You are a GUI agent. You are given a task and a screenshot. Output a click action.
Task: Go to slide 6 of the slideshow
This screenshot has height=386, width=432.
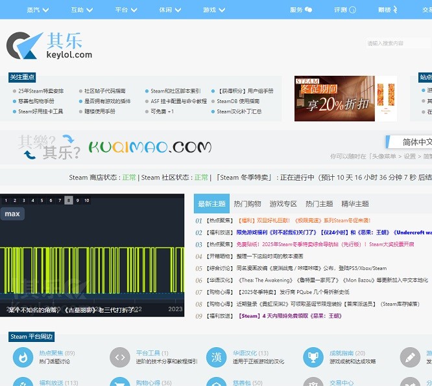(51, 200)
